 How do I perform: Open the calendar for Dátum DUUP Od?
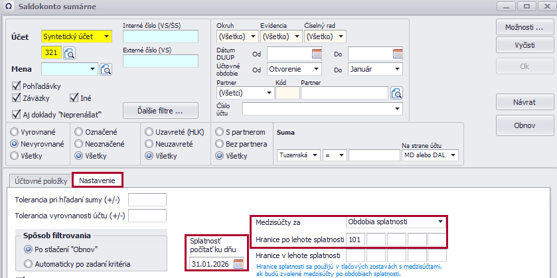317,54
